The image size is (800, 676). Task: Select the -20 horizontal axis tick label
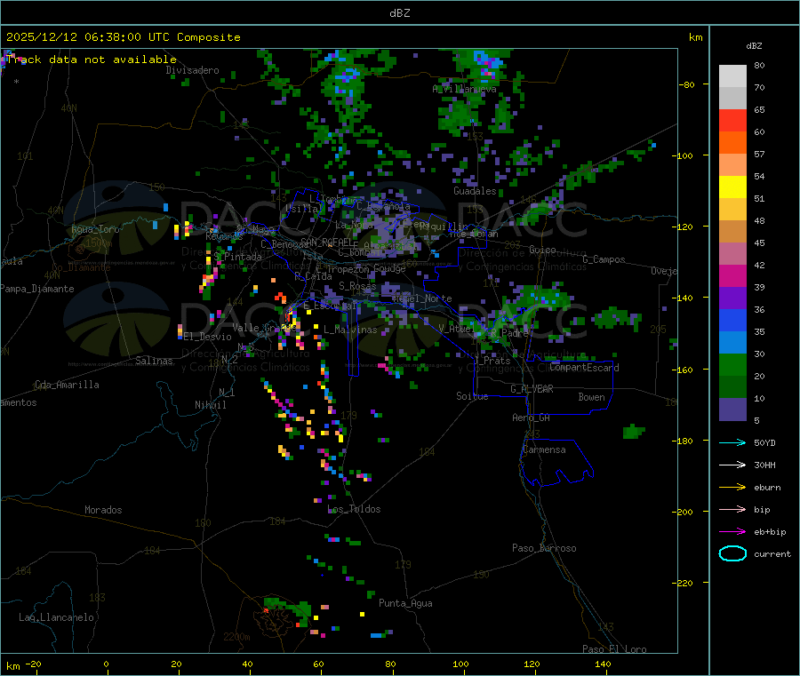pyautogui.click(x=34, y=664)
